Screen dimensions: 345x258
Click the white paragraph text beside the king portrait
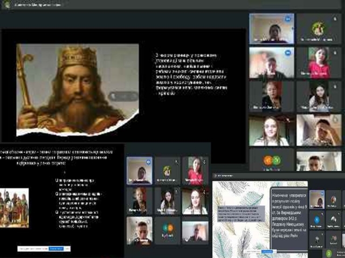191,74
